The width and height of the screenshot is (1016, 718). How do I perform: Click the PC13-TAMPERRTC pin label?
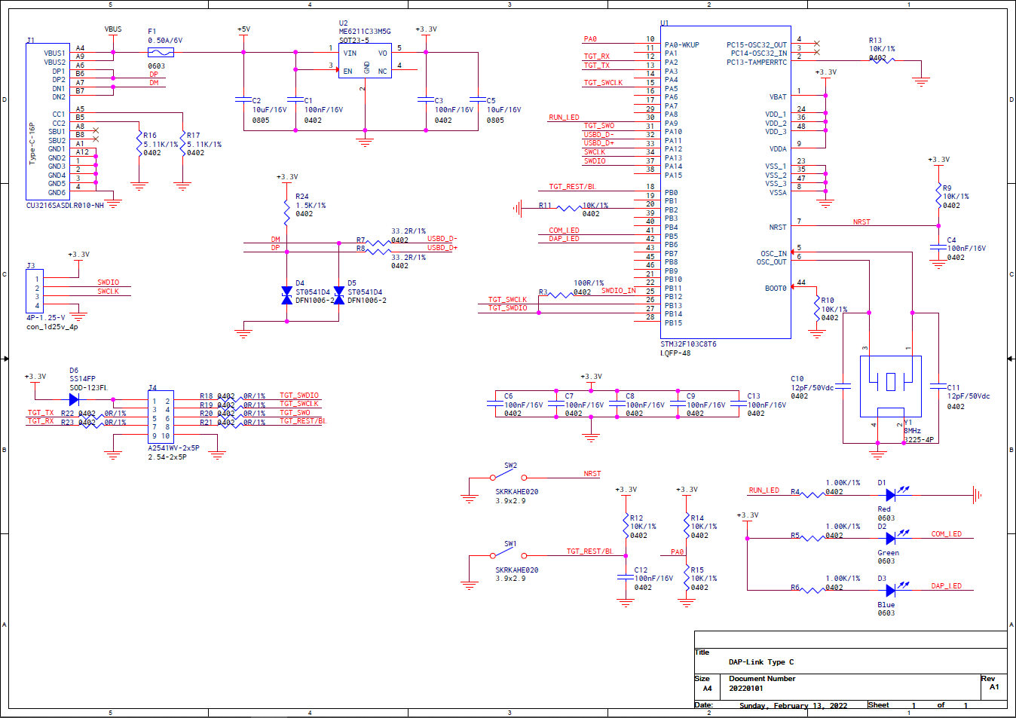(757, 63)
